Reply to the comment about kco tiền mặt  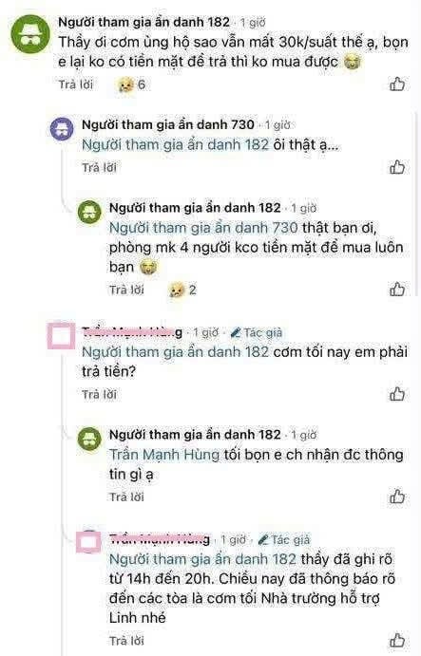[126, 290]
